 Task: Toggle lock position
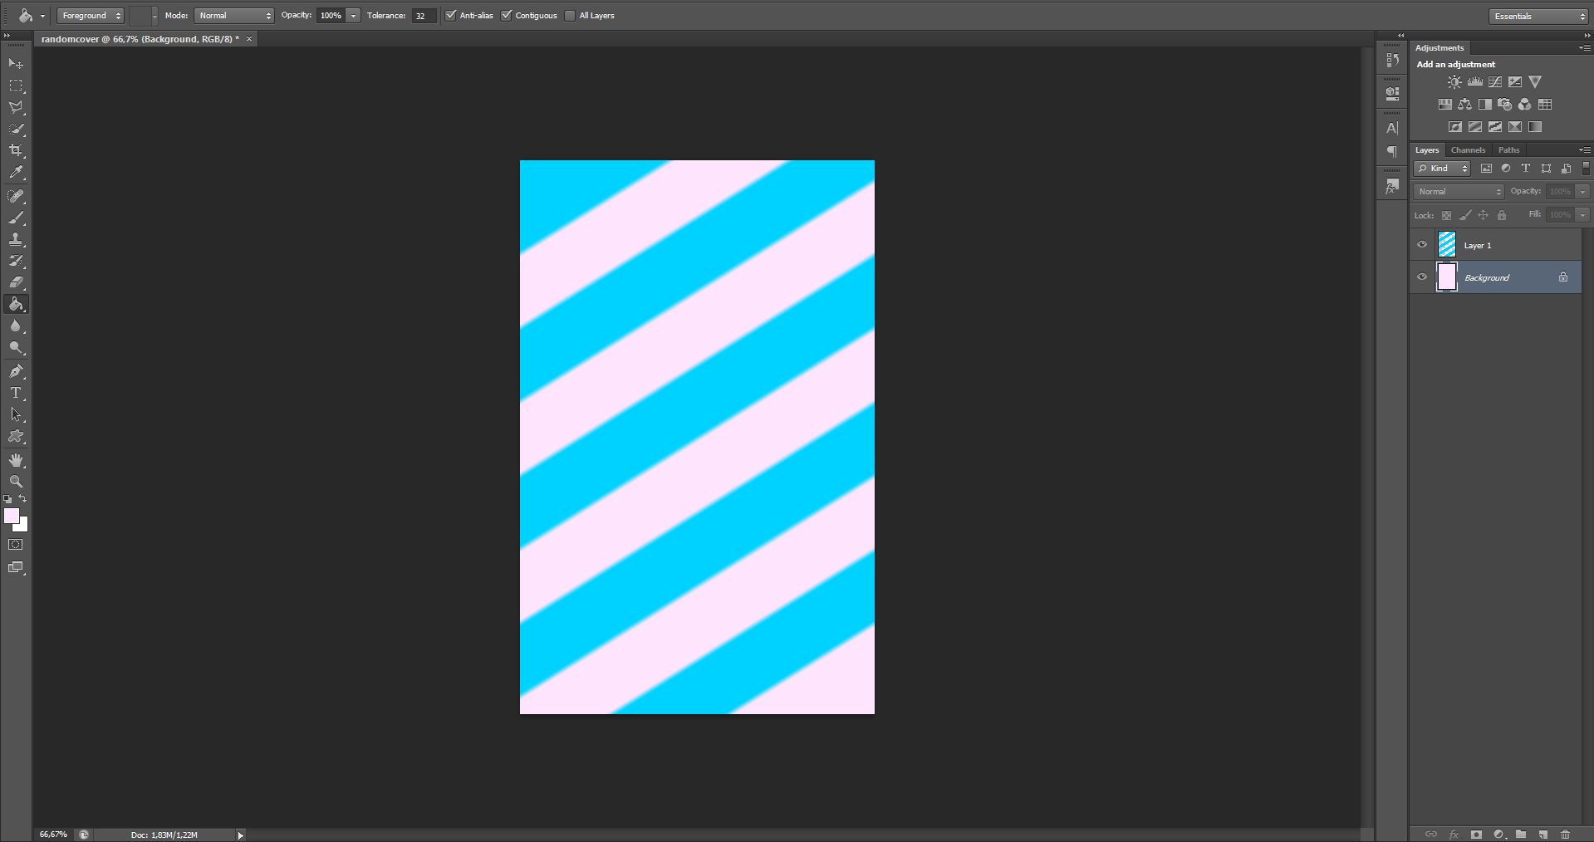1484,215
